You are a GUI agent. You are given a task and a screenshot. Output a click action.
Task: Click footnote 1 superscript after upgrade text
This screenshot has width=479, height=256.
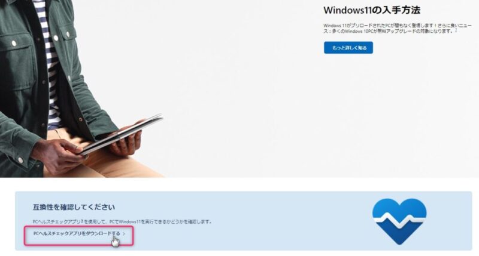[x=456, y=30]
